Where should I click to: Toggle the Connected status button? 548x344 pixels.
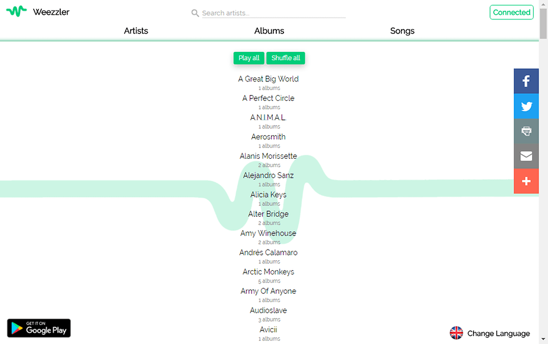pos(511,12)
